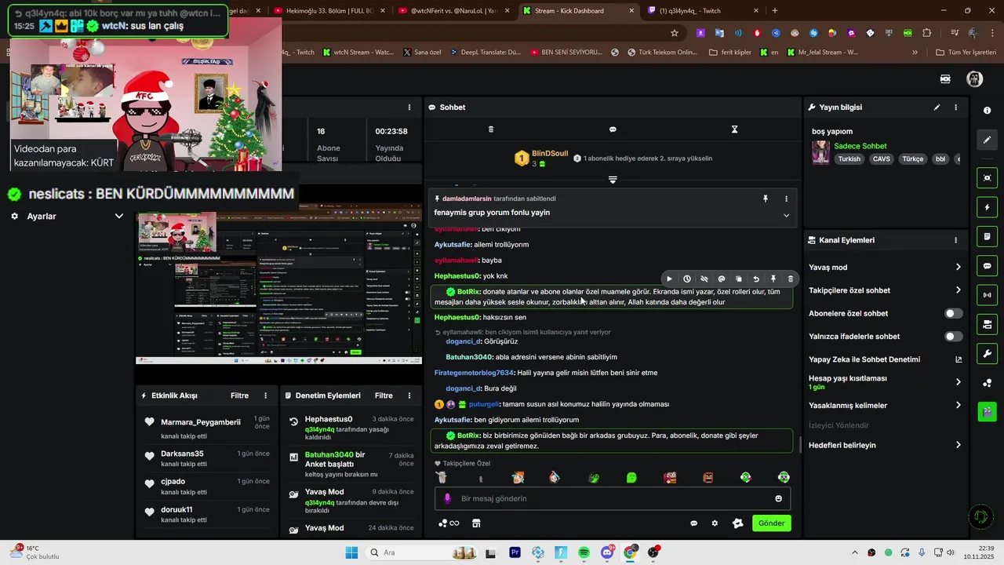The width and height of the screenshot is (1004, 565).
Task: Open ferit klipler bookmark folder
Action: point(729,53)
